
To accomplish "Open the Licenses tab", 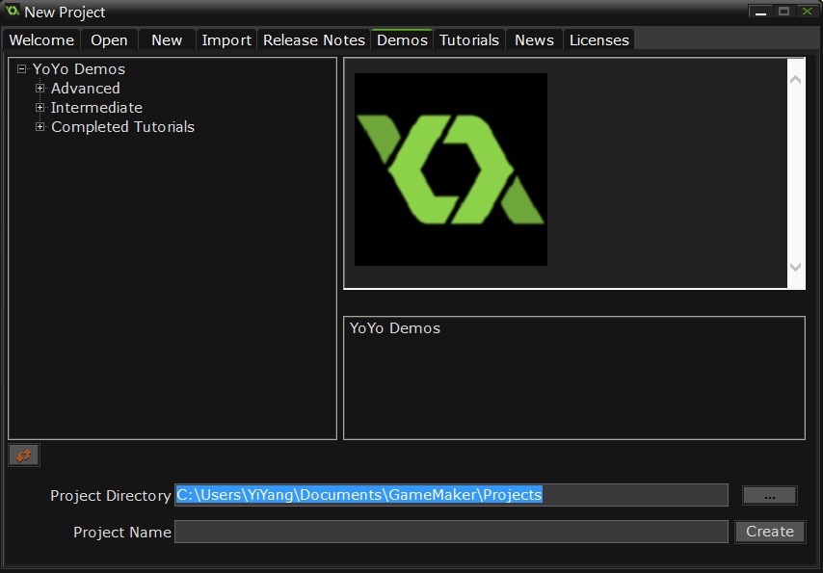I will [x=598, y=39].
